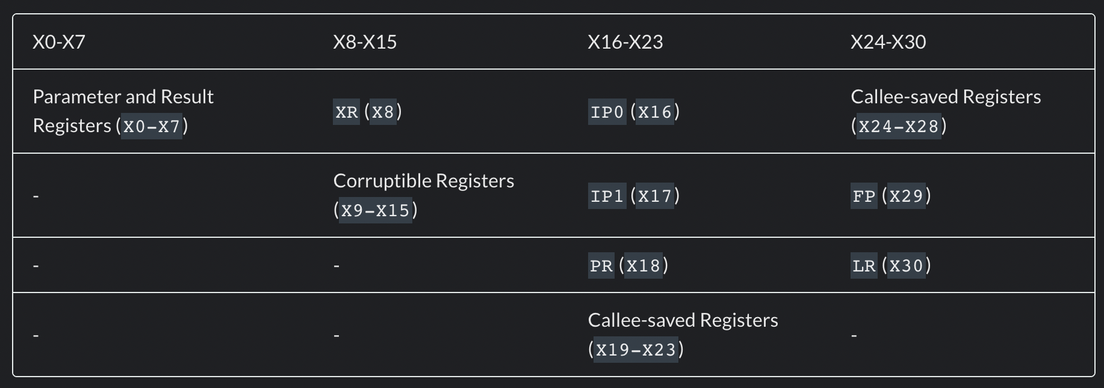Click the X24–X28 code label
The height and width of the screenshot is (388, 1104).
click(899, 126)
